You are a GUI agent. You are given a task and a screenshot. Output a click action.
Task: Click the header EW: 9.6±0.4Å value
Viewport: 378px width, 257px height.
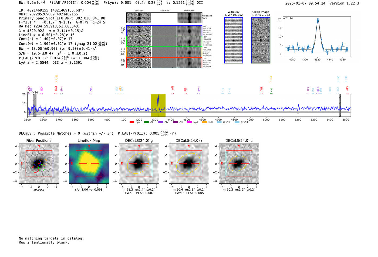click(x=32, y=3)
